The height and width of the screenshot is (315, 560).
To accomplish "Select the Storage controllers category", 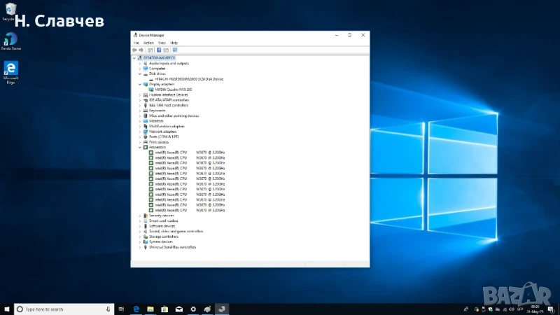I will tap(163, 237).
